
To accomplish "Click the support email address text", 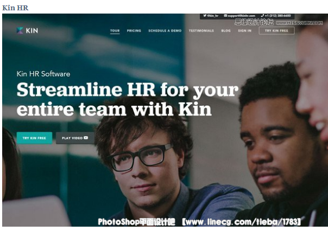I will 242,16.
